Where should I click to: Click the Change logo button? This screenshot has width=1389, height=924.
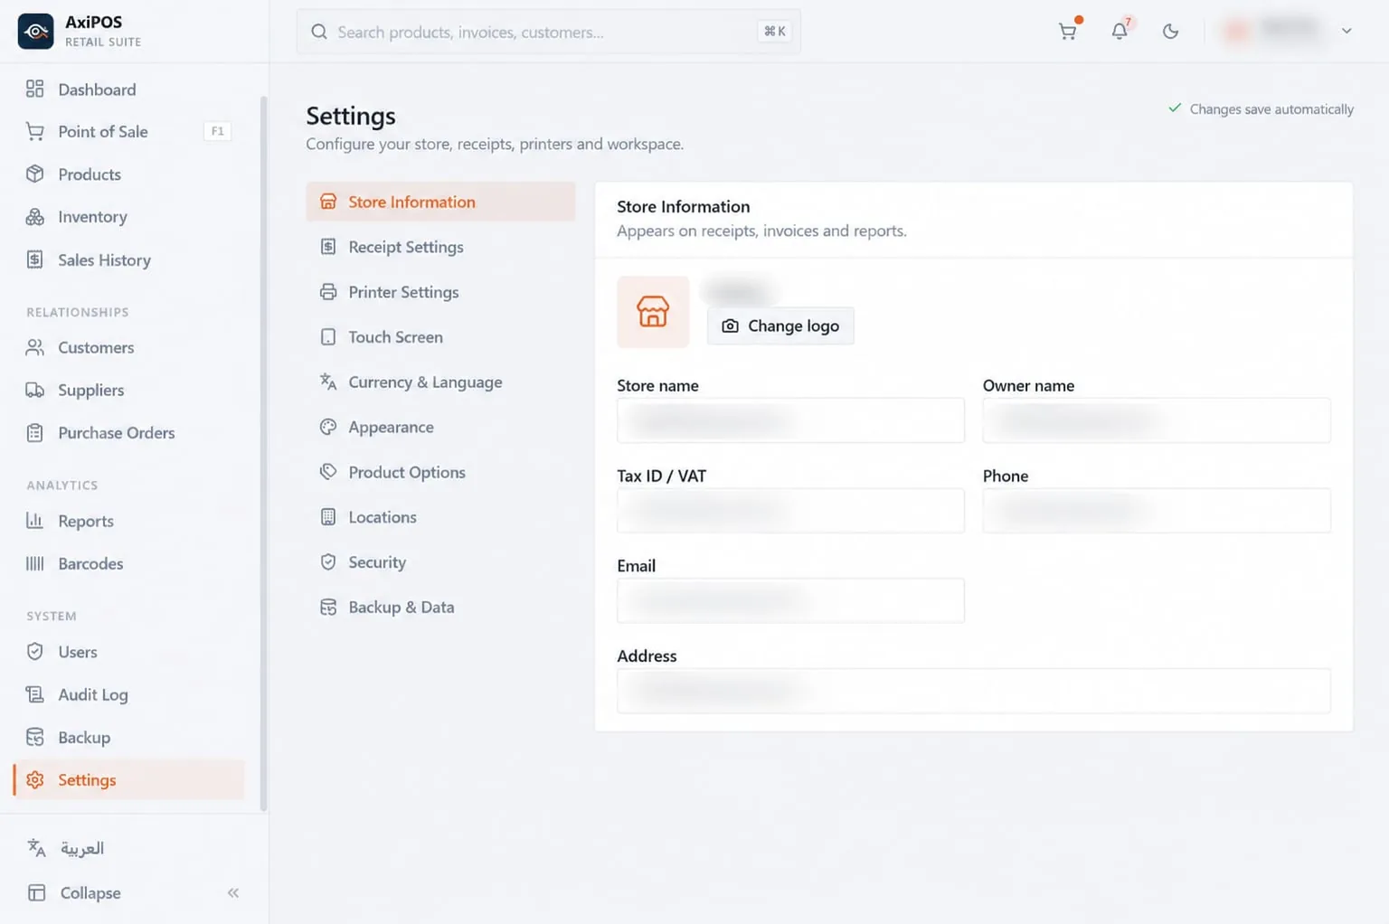coord(780,325)
